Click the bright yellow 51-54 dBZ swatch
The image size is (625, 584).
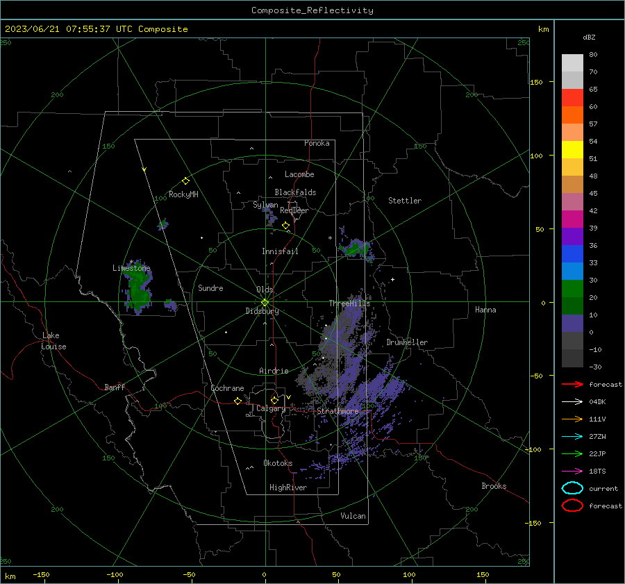point(572,150)
